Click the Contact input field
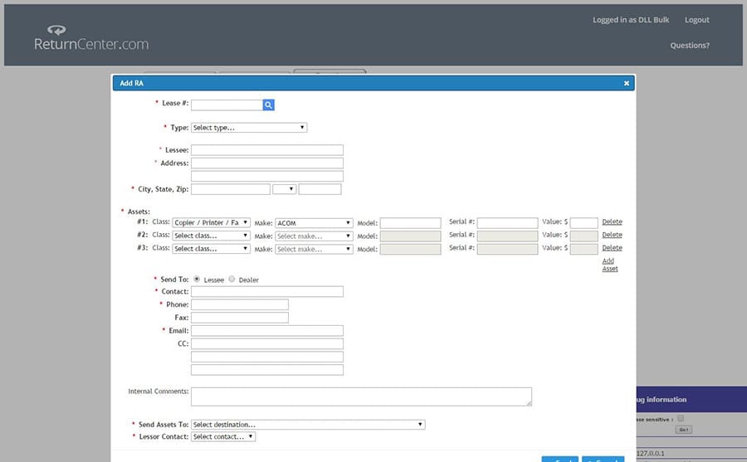The width and height of the screenshot is (747, 462). point(266,291)
